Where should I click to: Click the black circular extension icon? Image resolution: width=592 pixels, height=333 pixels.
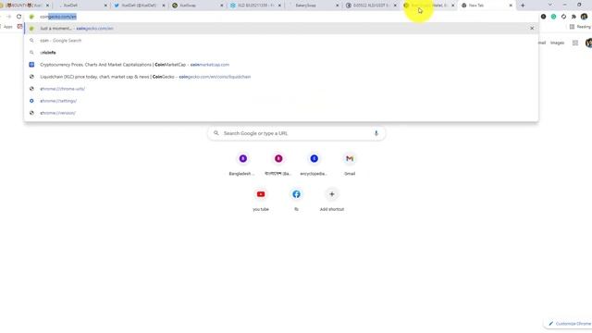543,17
